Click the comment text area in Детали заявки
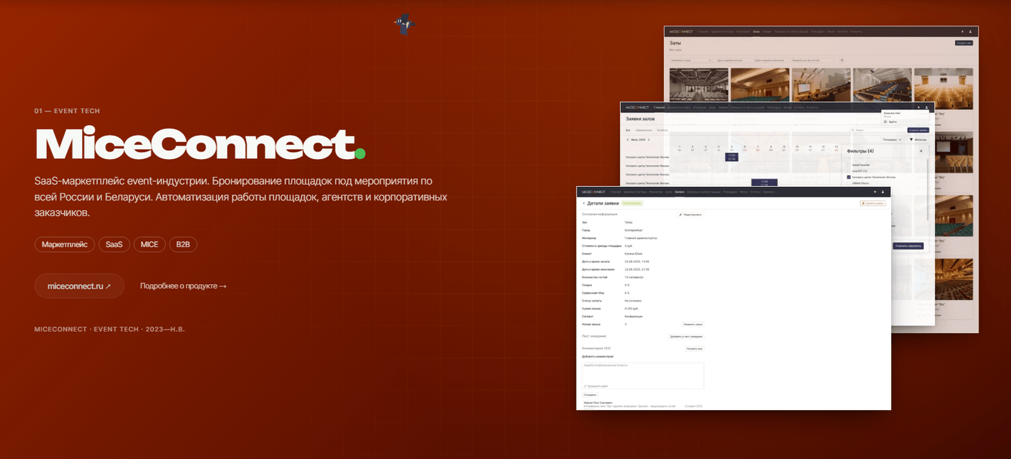This screenshot has height=459, width=1011. click(643, 375)
